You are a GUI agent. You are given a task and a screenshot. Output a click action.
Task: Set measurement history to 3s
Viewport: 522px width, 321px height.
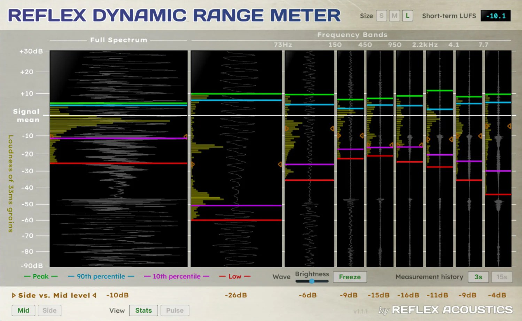pyautogui.click(x=478, y=277)
